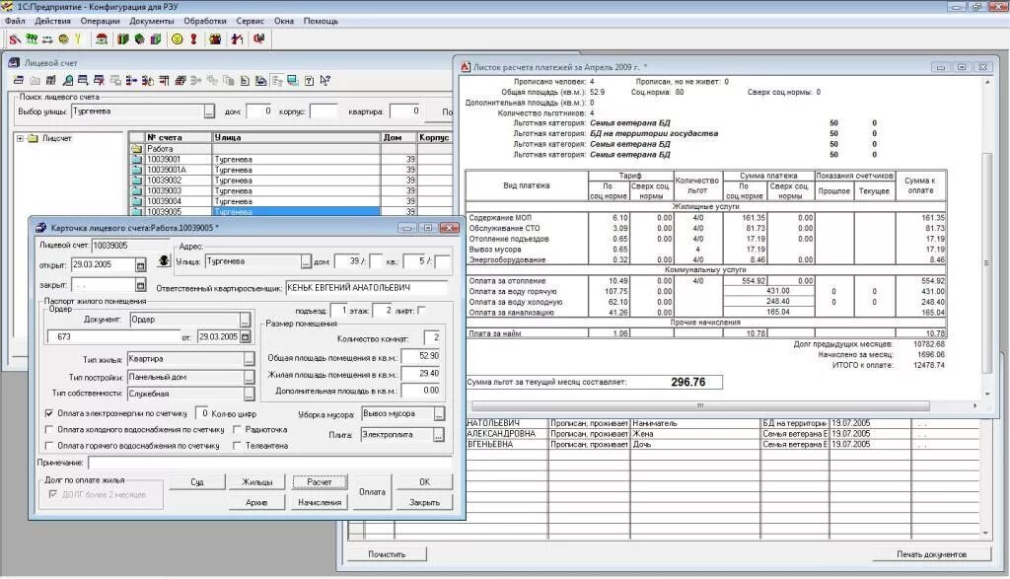Open the house icon in main toolbar
This screenshot has width=1010, height=579.
click(x=102, y=39)
